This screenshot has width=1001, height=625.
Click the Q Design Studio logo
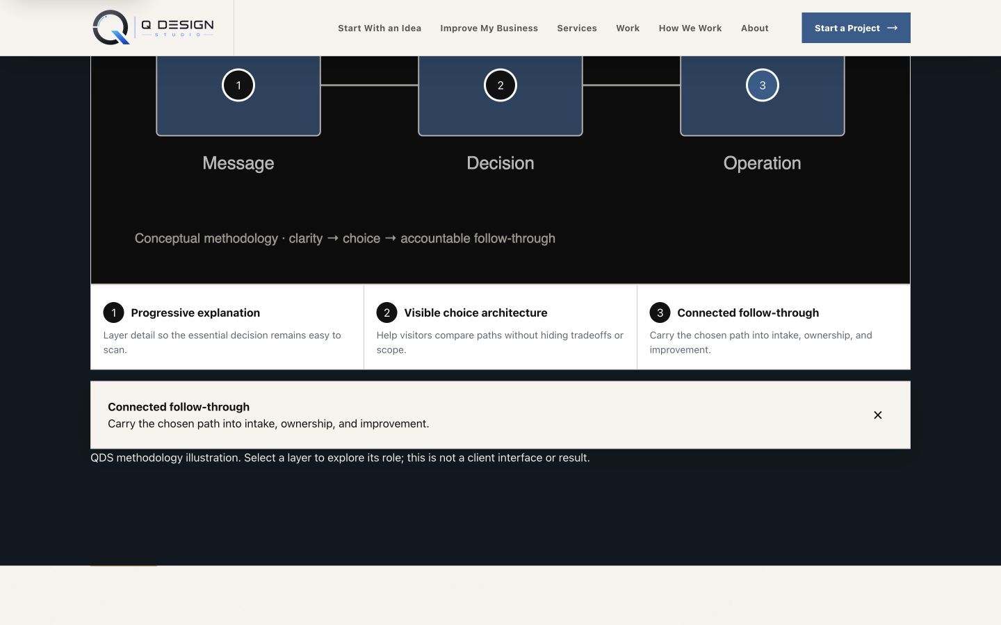pos(153,28)
